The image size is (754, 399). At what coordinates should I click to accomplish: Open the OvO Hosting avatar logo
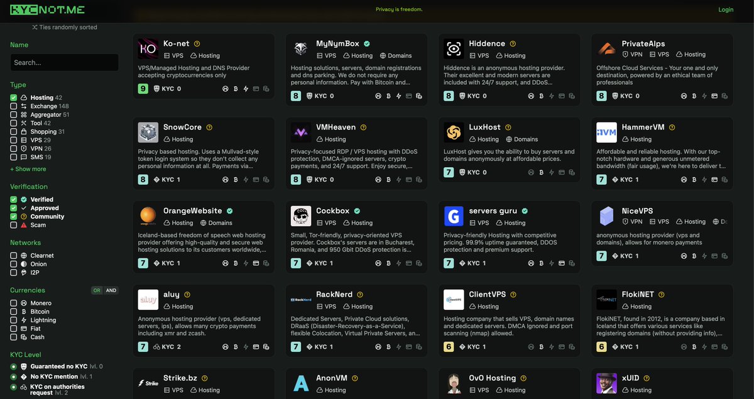(x=454, y=383)
